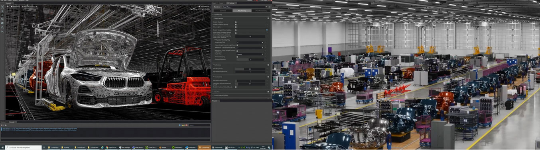Image resolution: width=540 pixels, height=150 pixels.
Task: Open the Renderer Real-Time dropdown
Action: click(x=245, y=7)
